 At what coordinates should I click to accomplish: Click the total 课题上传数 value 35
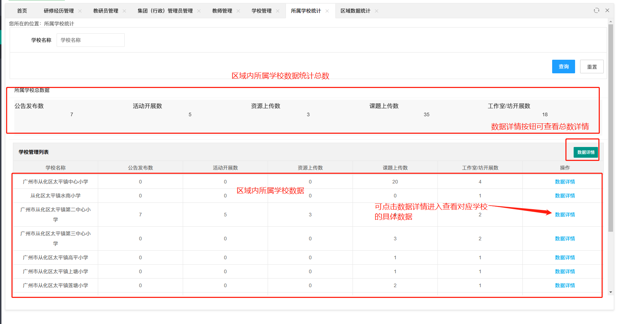coord(426,114)
